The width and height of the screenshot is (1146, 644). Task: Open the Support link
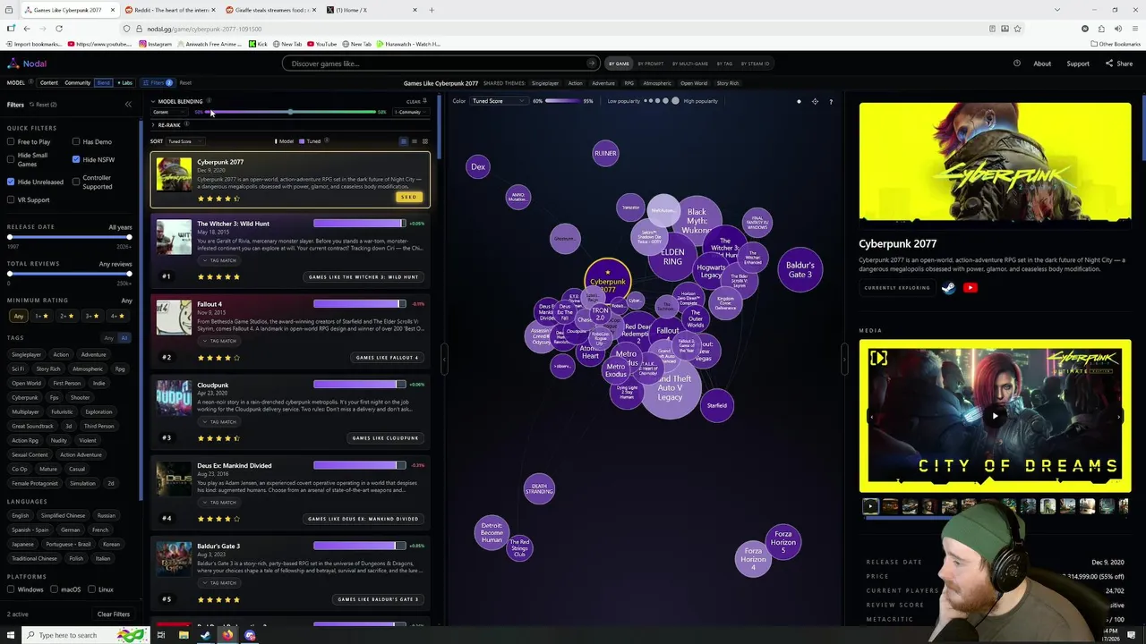[1078, 64]
